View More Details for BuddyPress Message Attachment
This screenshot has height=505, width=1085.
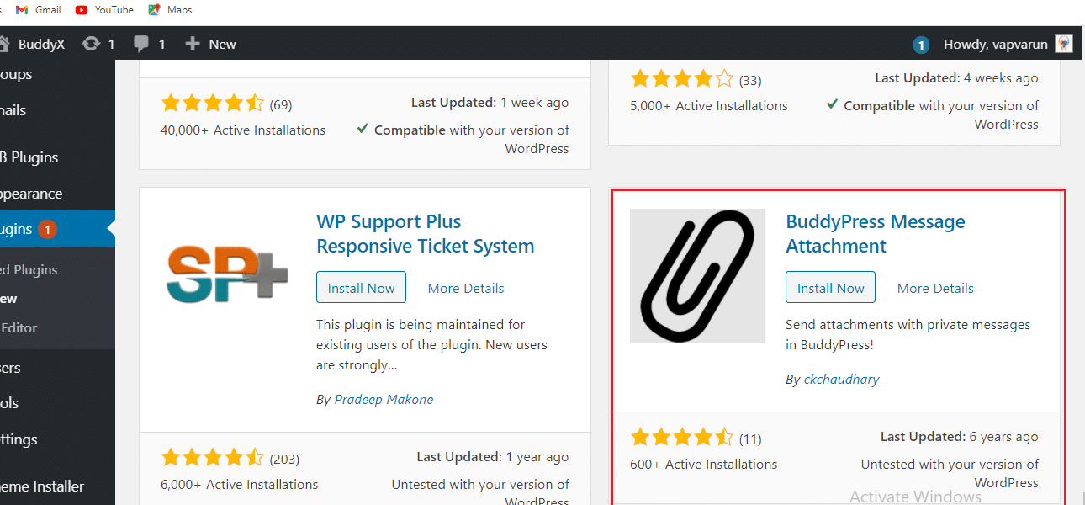[x=935, y=288]
